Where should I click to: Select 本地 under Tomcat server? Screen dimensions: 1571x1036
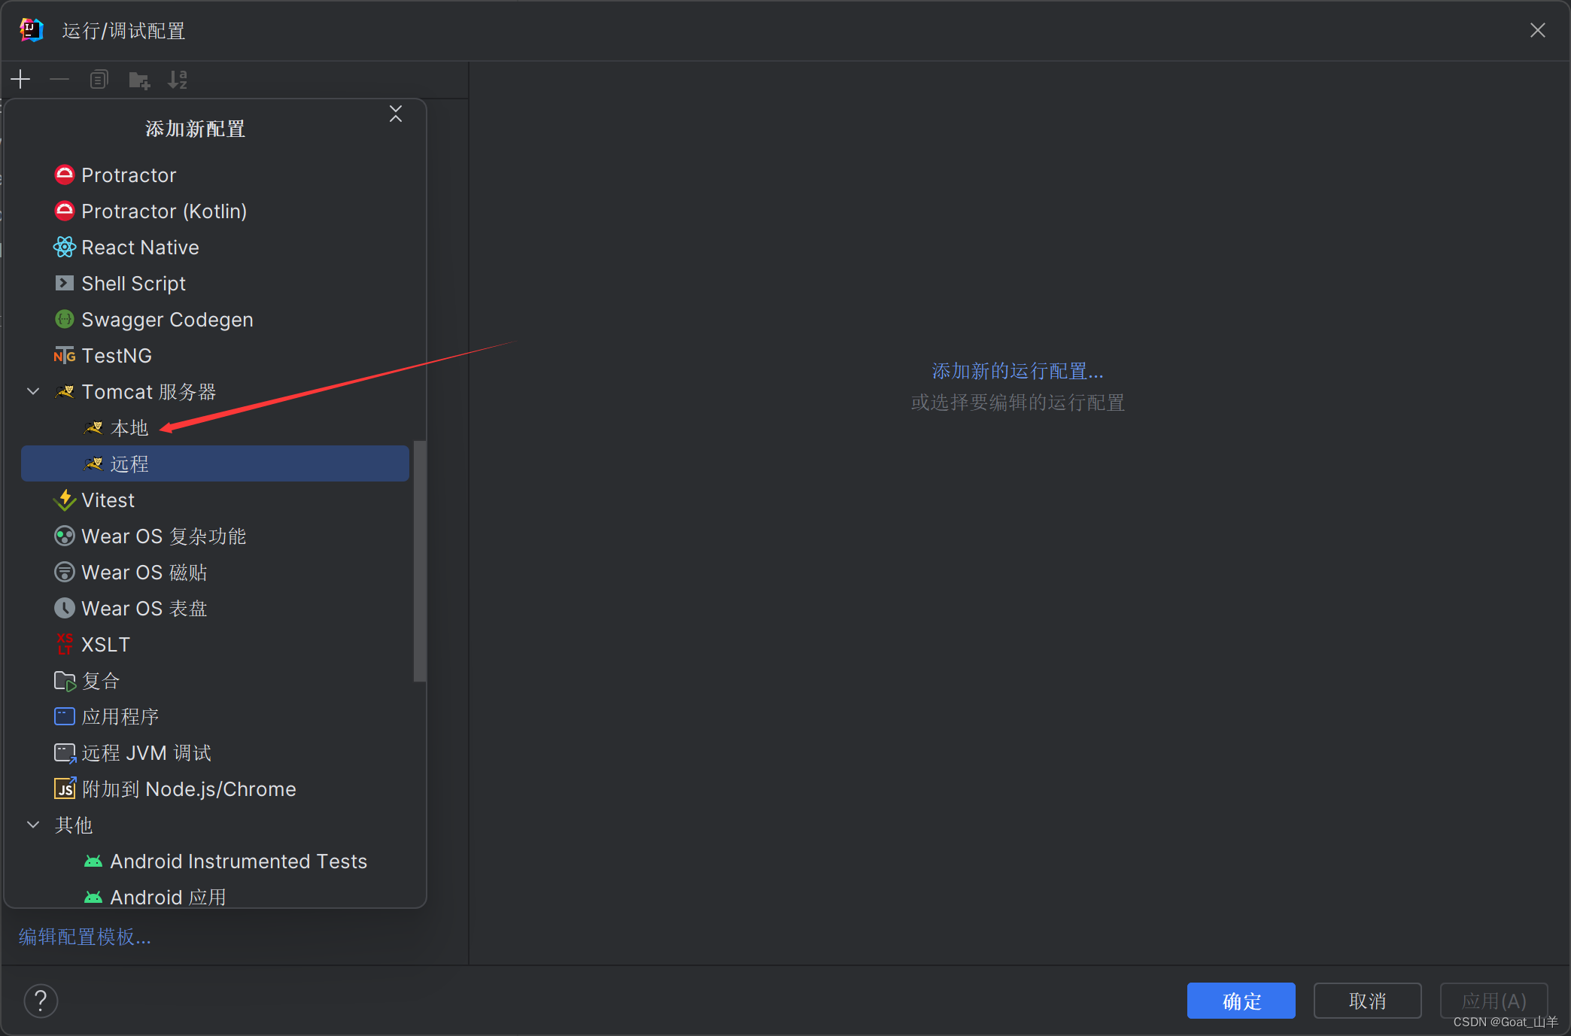click(x=129, y=428)
